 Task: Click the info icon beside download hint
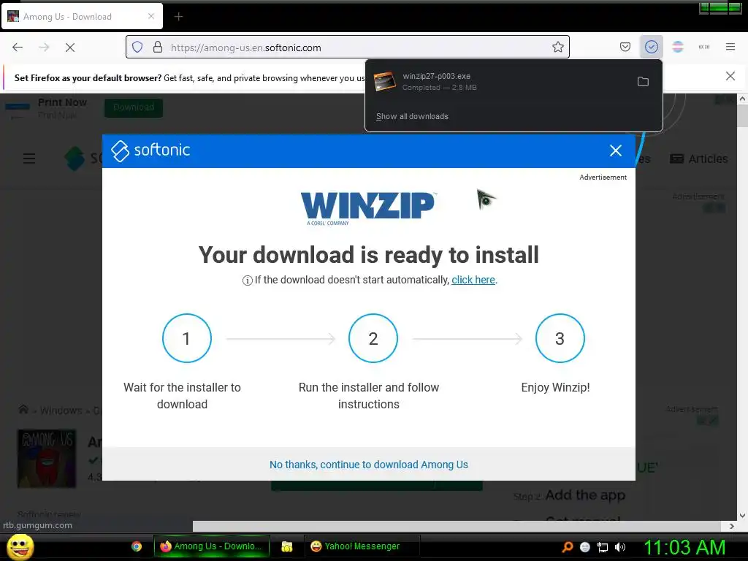247,280
